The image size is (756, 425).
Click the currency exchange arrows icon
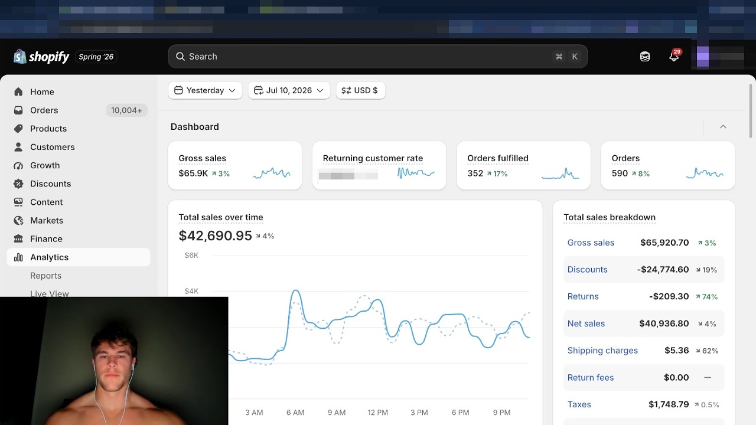(x=346, y=90)
